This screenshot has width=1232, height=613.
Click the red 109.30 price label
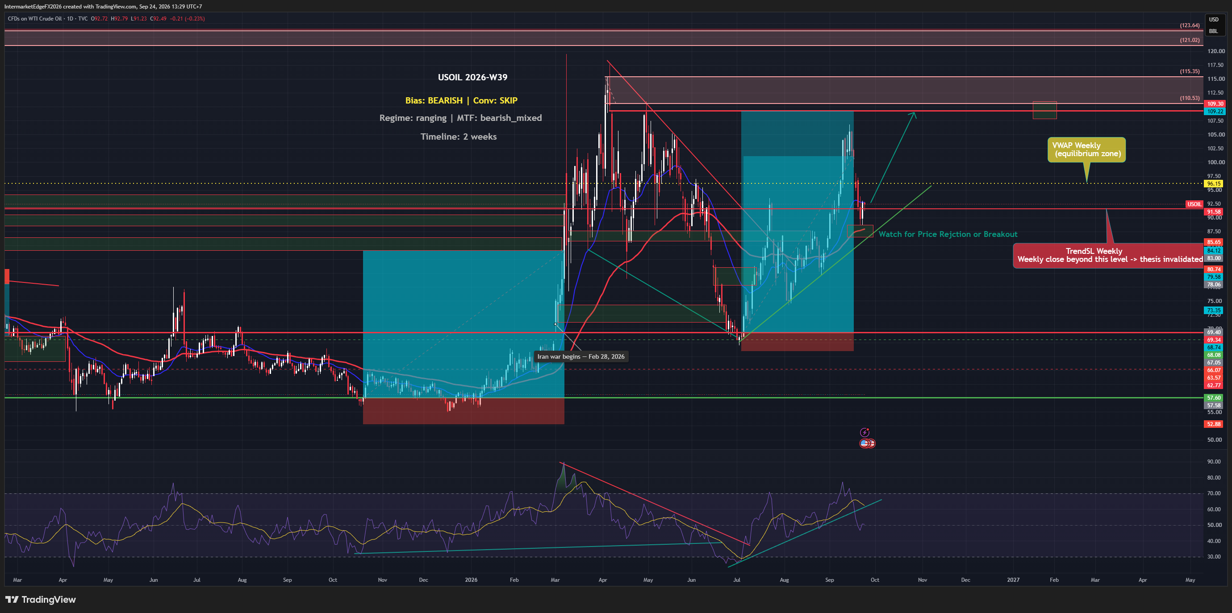(x=1214, y=104)
